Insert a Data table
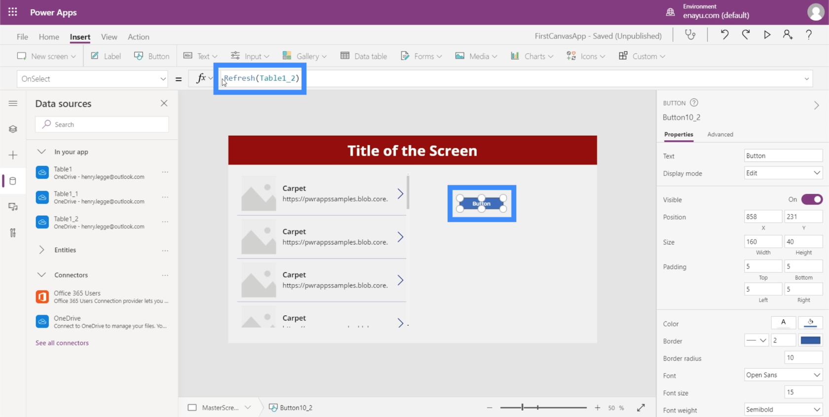Viewport: 829px width, 417px height. tap(364, 56)
